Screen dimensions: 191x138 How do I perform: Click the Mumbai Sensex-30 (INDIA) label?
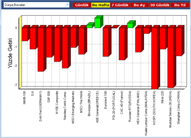pos(170,109)
